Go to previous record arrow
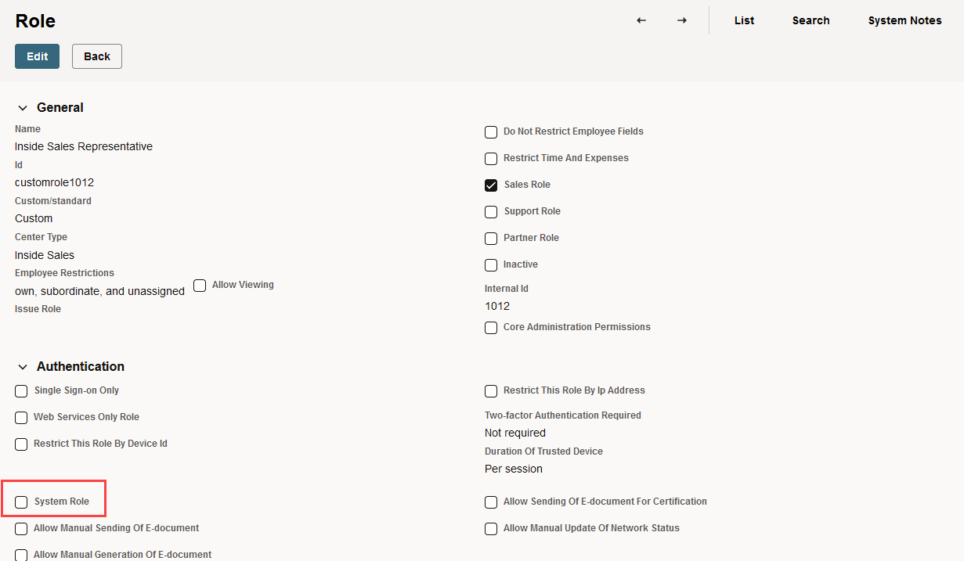This screenshot has height=561, width=964. click(641, 20)
